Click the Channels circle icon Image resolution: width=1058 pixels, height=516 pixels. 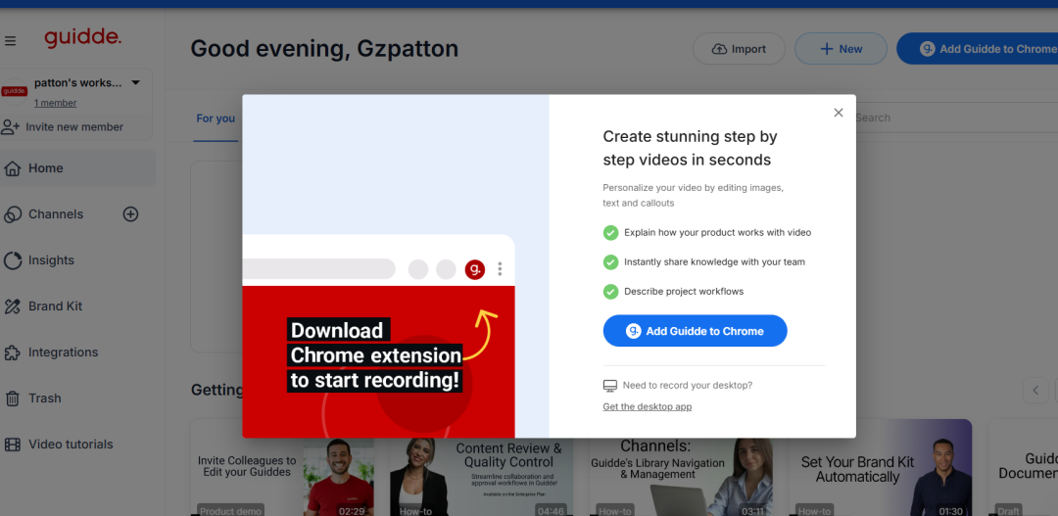click(12, 214)
